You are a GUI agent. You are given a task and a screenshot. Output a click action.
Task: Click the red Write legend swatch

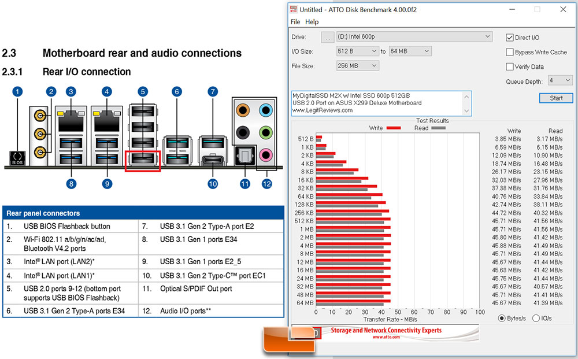393,128
